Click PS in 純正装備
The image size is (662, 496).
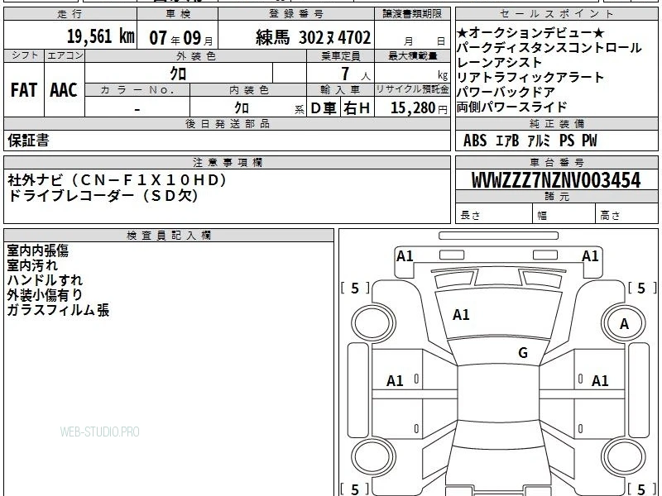click(567, 141)
